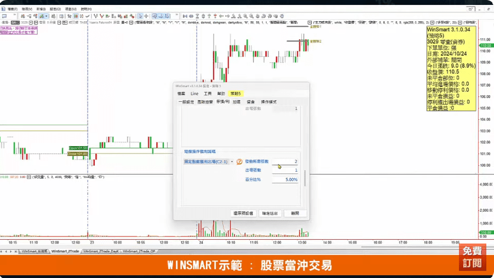The height and width of the screenshot is (278, 494).
Task: Select the arrow pointer tool in toolbar
Action: pyautogui.click(x=140, y=16)
